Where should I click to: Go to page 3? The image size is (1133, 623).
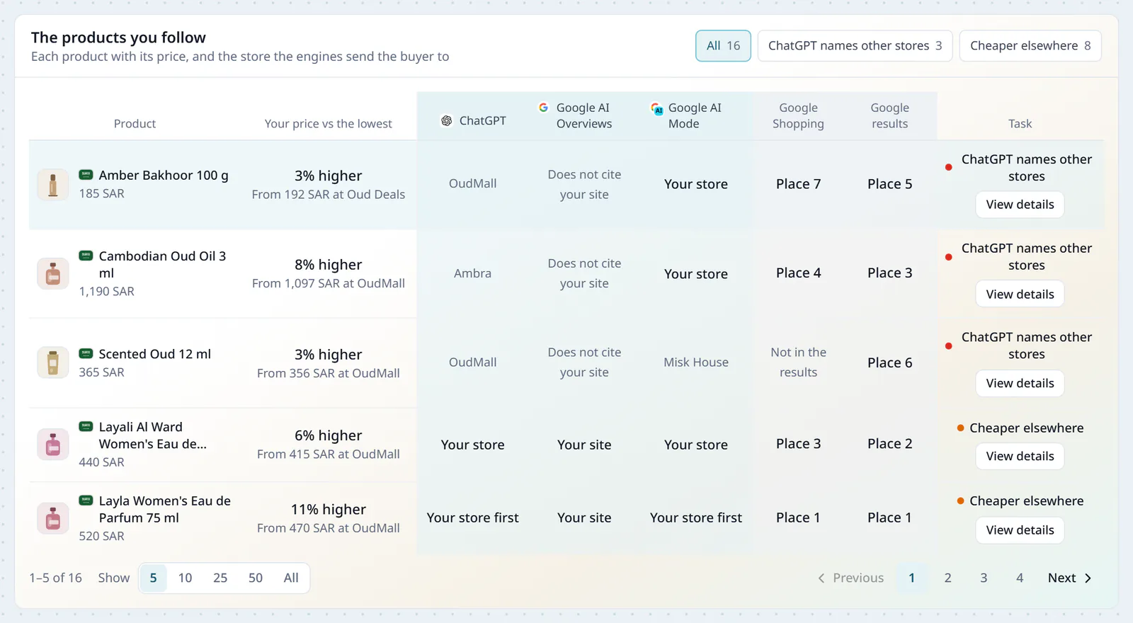pyautogui.click(x=984, y=578)
